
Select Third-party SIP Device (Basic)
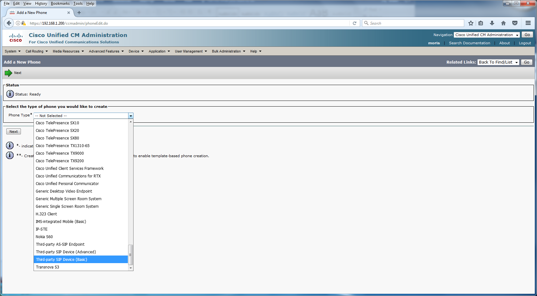coord(81,259)
